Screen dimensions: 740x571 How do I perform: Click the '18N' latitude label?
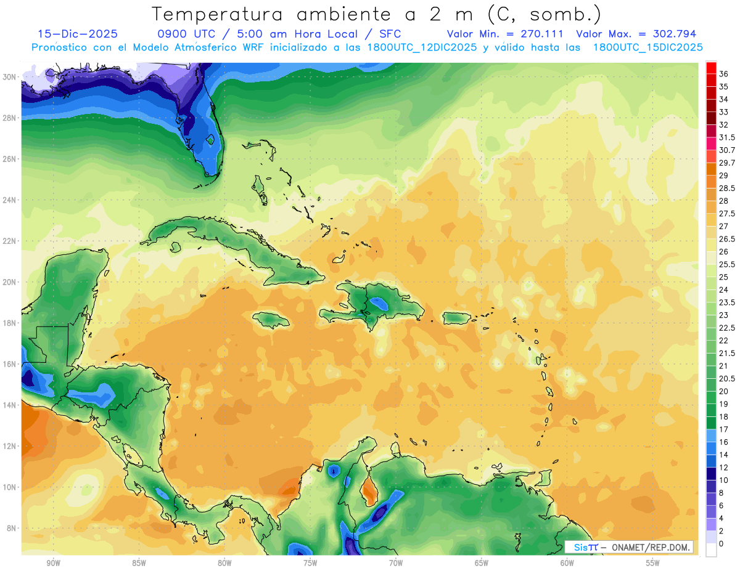[9, 323]
